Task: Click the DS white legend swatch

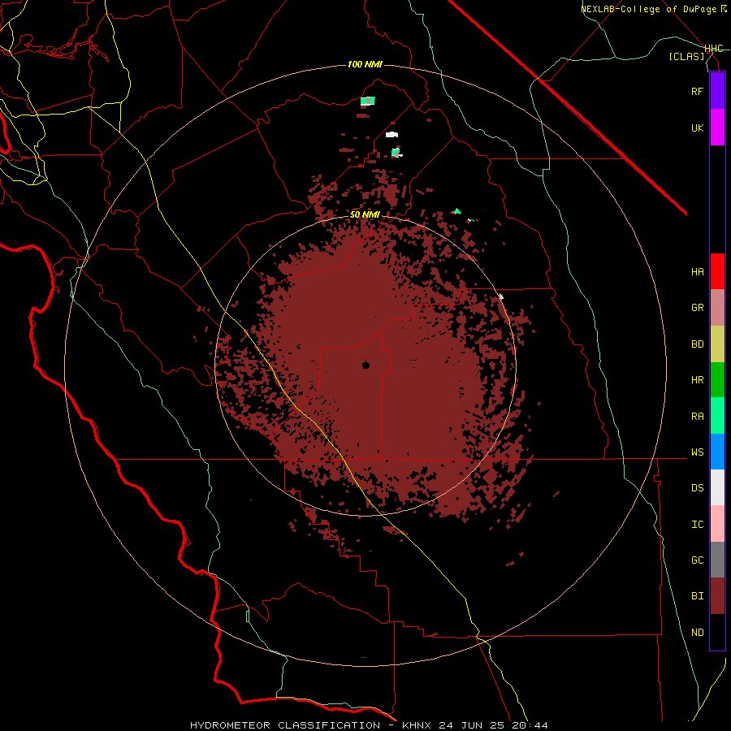Action: tap(717, 487)
